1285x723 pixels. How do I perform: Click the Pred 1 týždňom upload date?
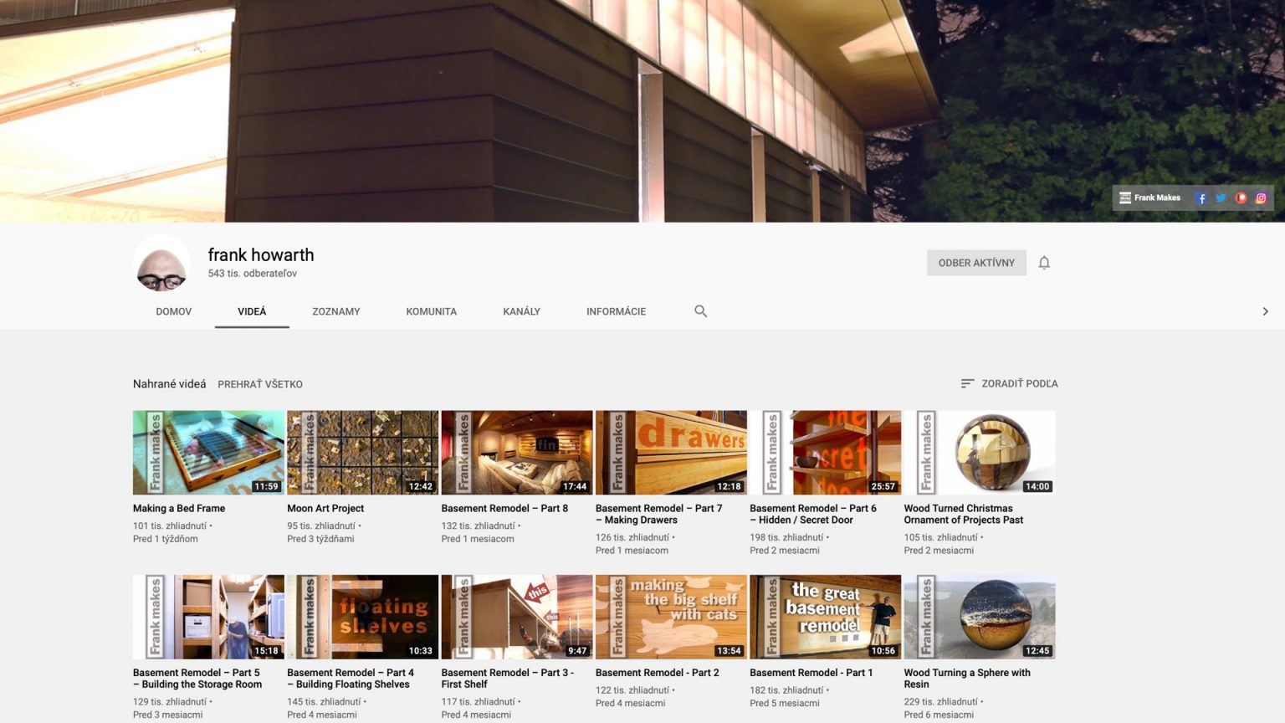pyautogui.click(x=166, y=539)
